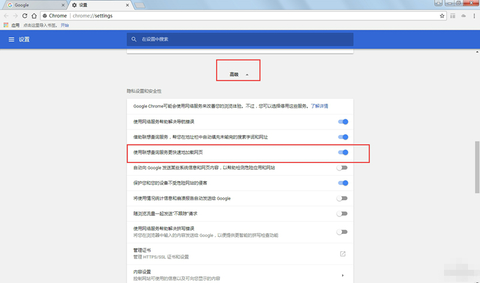Close the Google tab
The width and height of the screenshot is (480, 283).
[x=63, y=5]
